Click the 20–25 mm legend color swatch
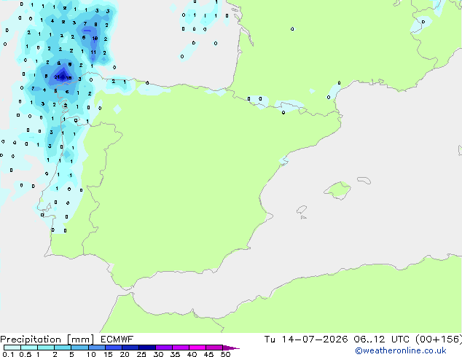This screenshot has width=462, height=357. tap(130, 348)
